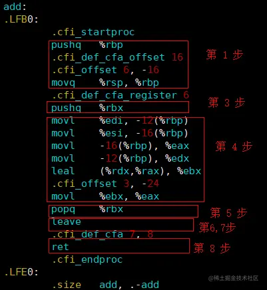Click the red 第 4 步 annotation
The image size is (267, 290).
click(234, 146)
